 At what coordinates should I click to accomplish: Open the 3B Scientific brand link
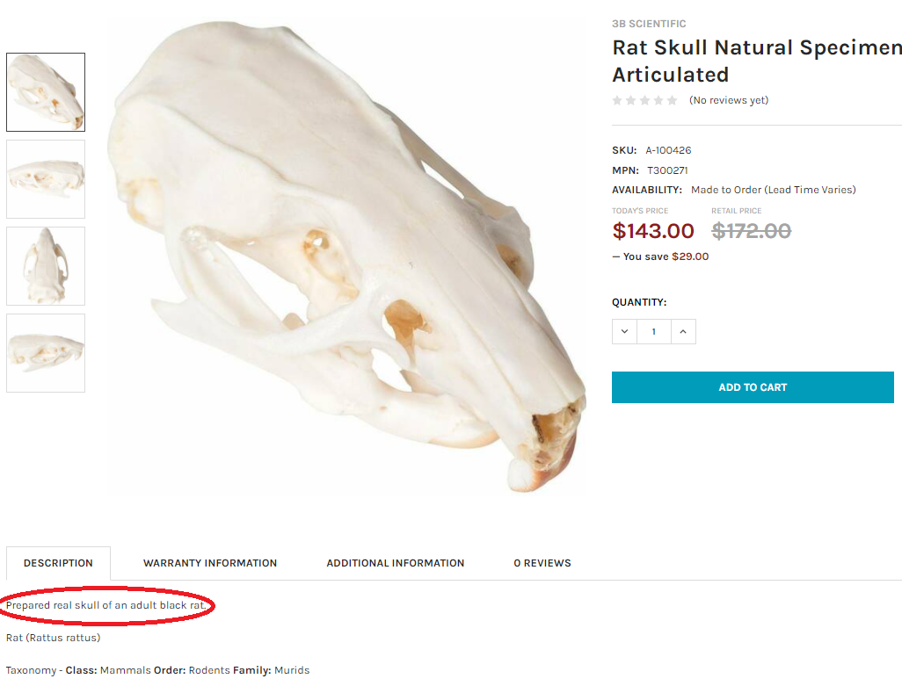[649, 24]
